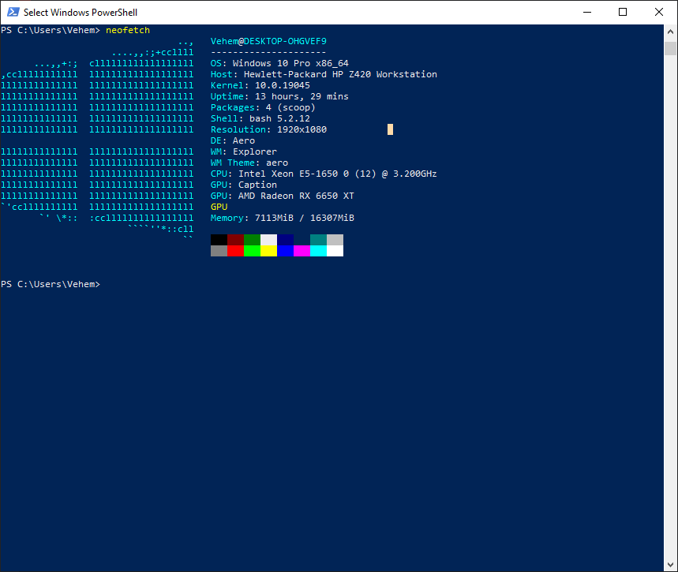
Task: Click the Vehem@DESKTOP-OHGVEF9 header text
Action: [268, 41]
